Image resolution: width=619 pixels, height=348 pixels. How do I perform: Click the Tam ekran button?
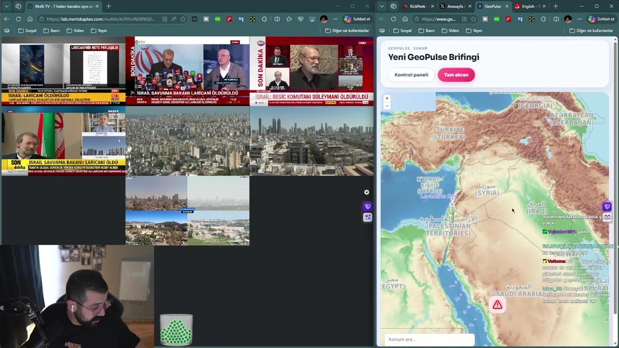456,75
